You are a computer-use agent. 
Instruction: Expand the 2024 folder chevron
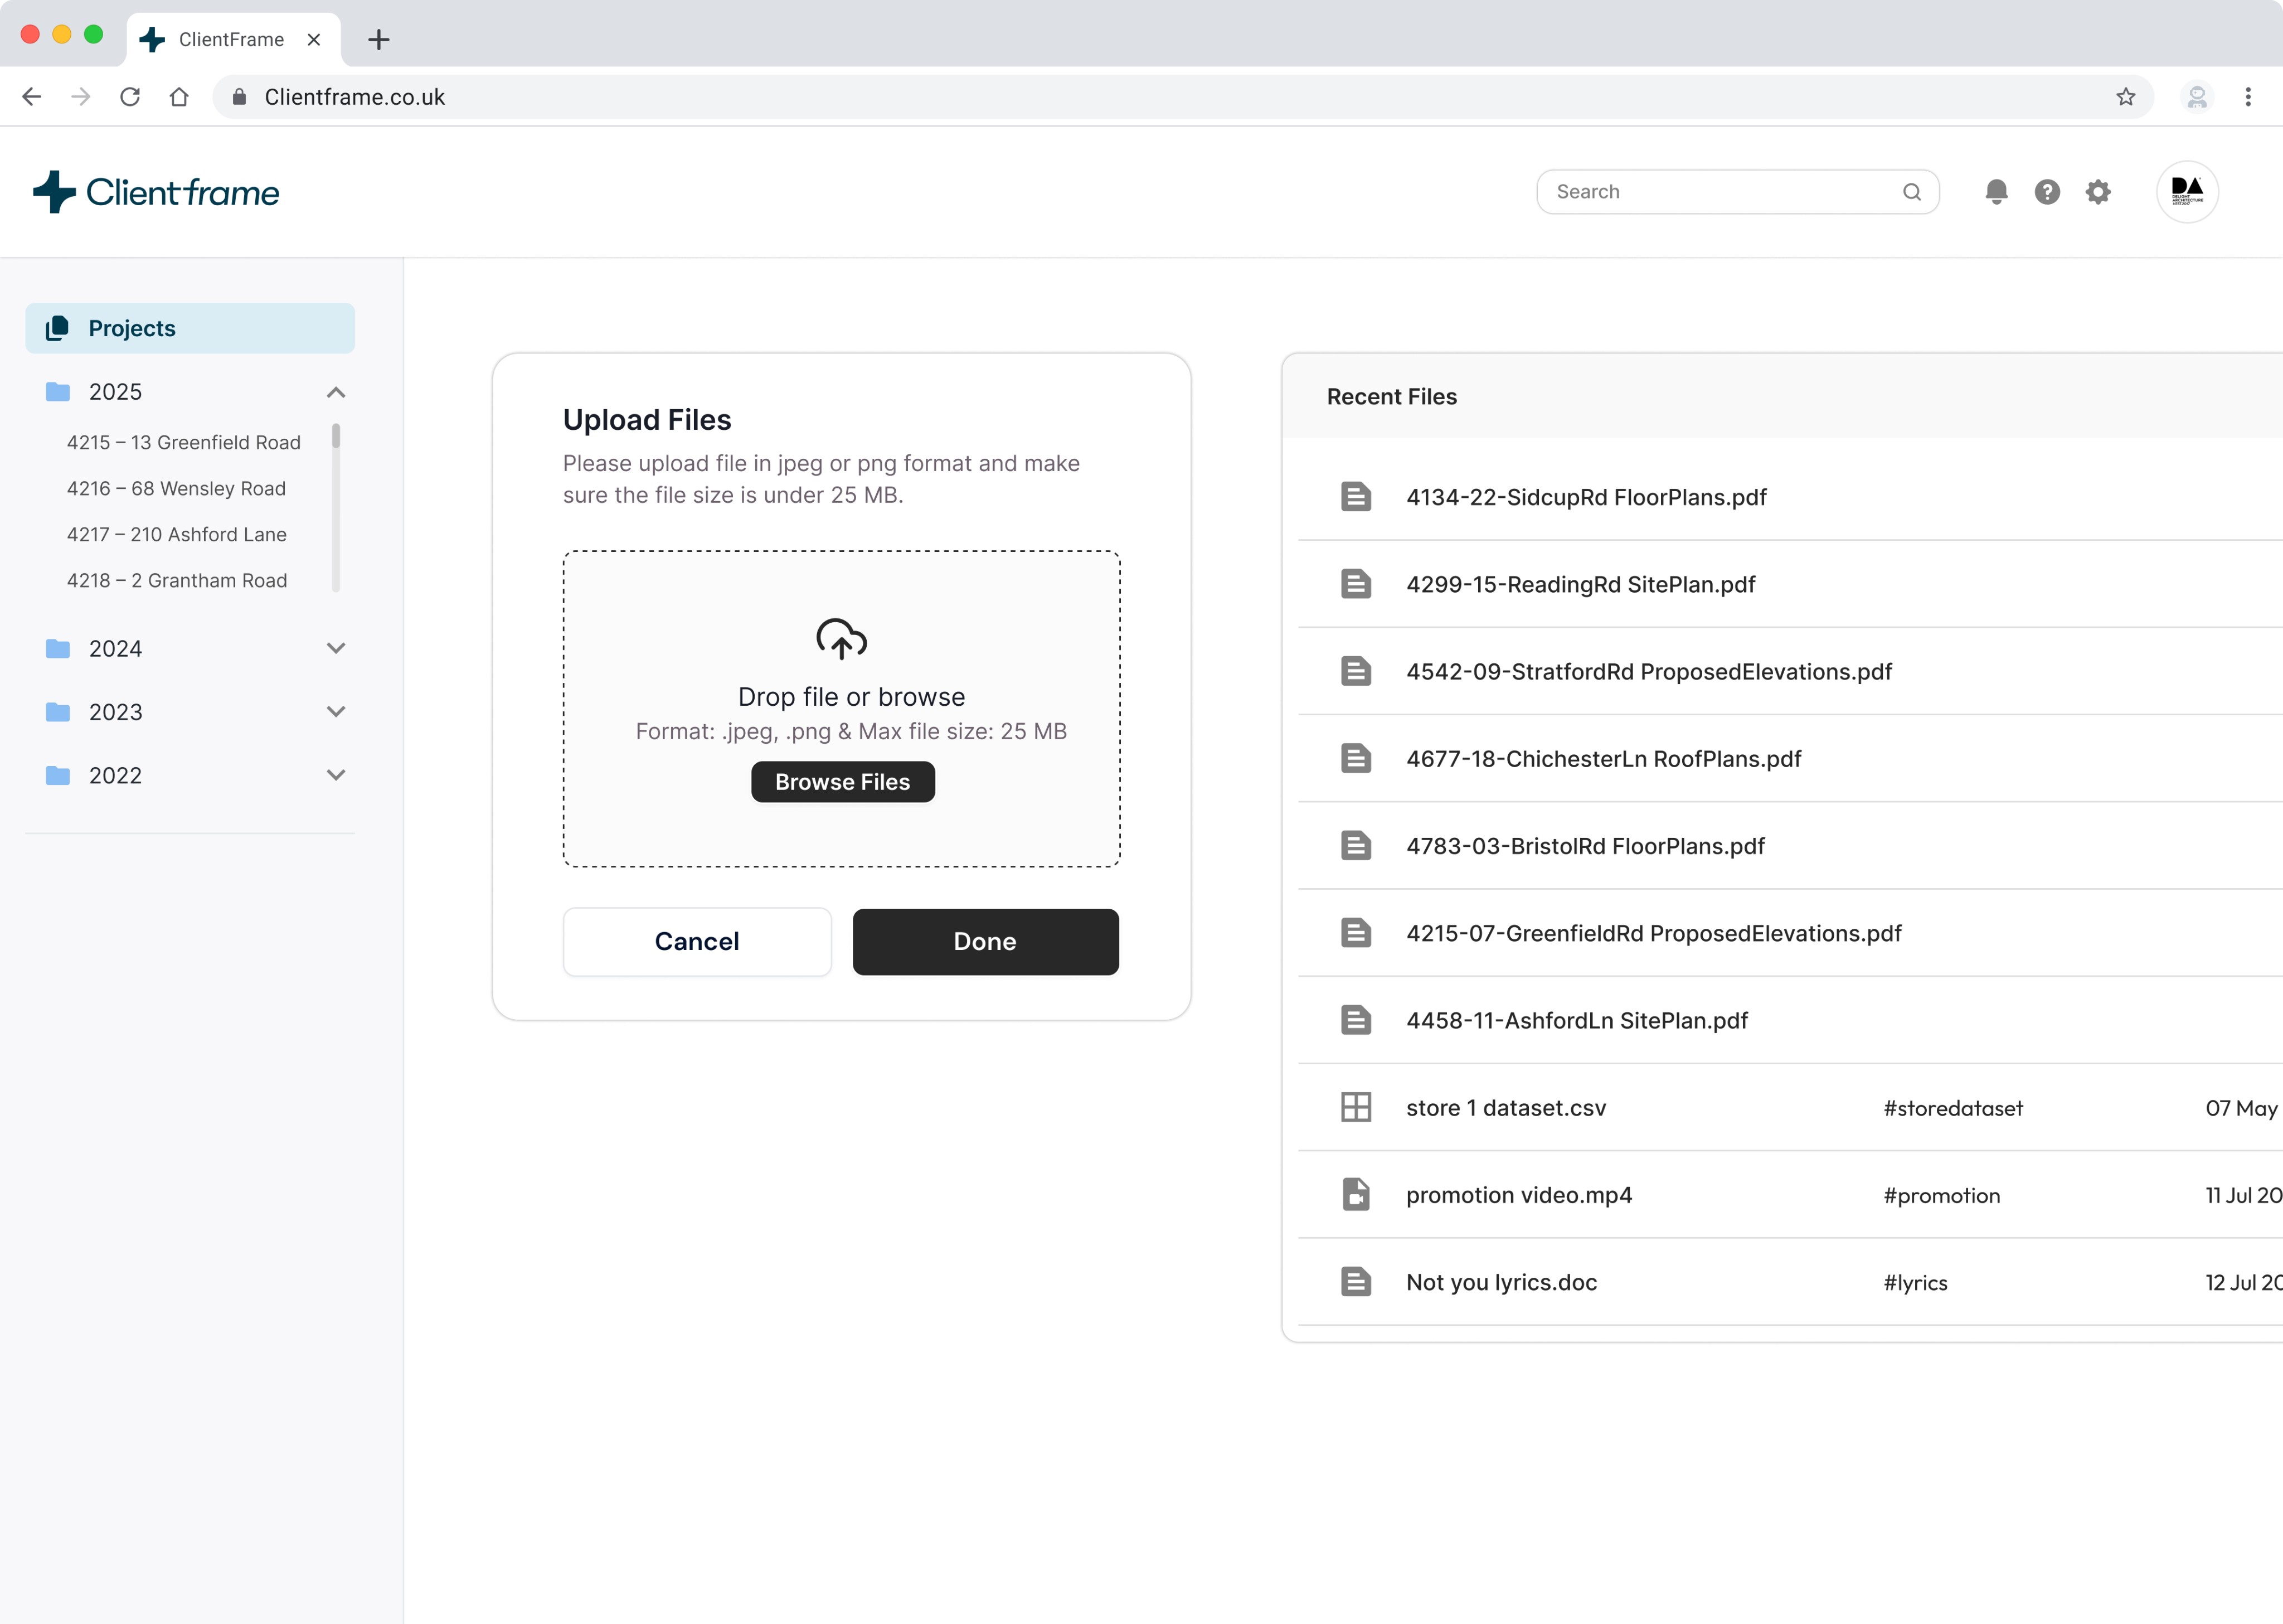pyautogui.click(x=336, y=648)
